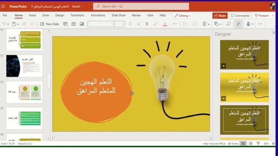Switch to the Animations tab
Image resolution: width=278 pixels, height=156 pixels.
[x=98, y=16]
